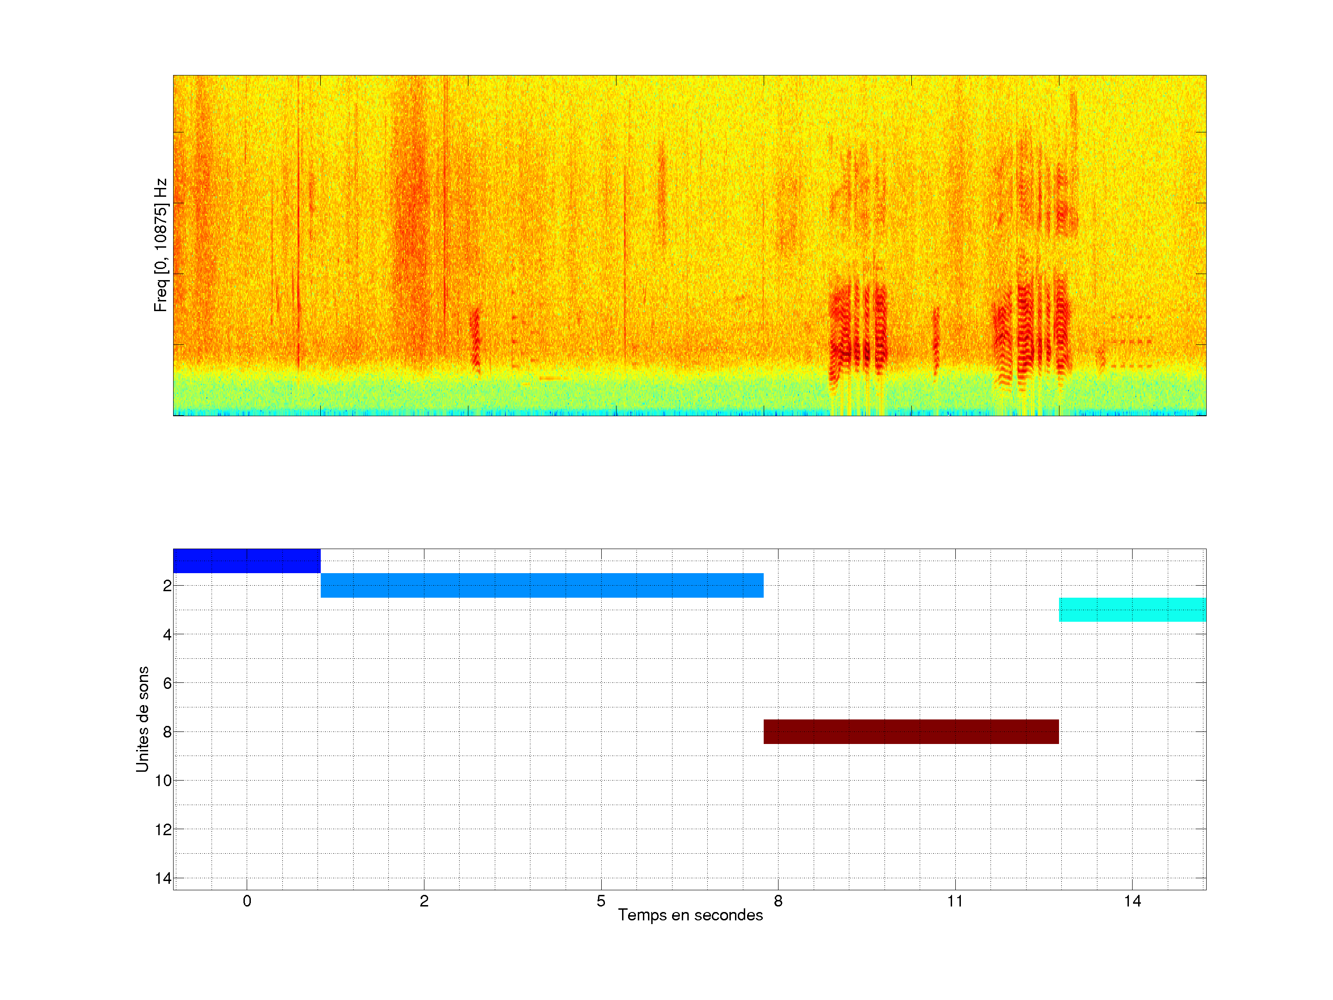Click the 'Temps en secondes' axis label
Screen dimensions: 1333x1000
tap(690, 915)
